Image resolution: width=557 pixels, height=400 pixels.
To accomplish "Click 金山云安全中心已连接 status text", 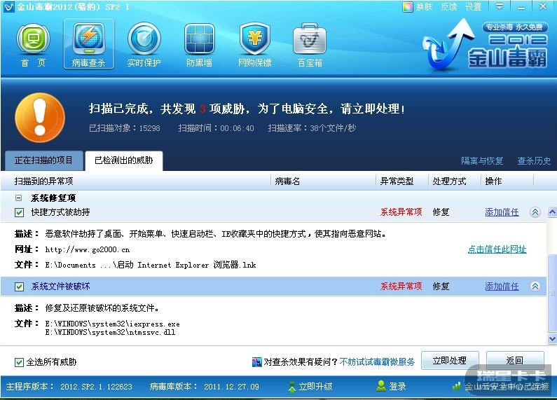I will pyautogui.click(x=507, y=387).
